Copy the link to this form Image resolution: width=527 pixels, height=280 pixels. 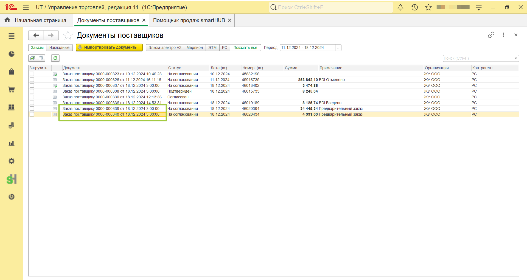pos(491,35)
